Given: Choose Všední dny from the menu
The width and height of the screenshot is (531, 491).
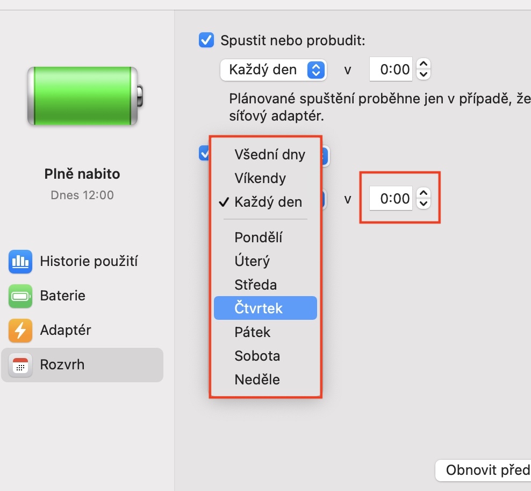Looking at the screenshot, I should [270, 155].
